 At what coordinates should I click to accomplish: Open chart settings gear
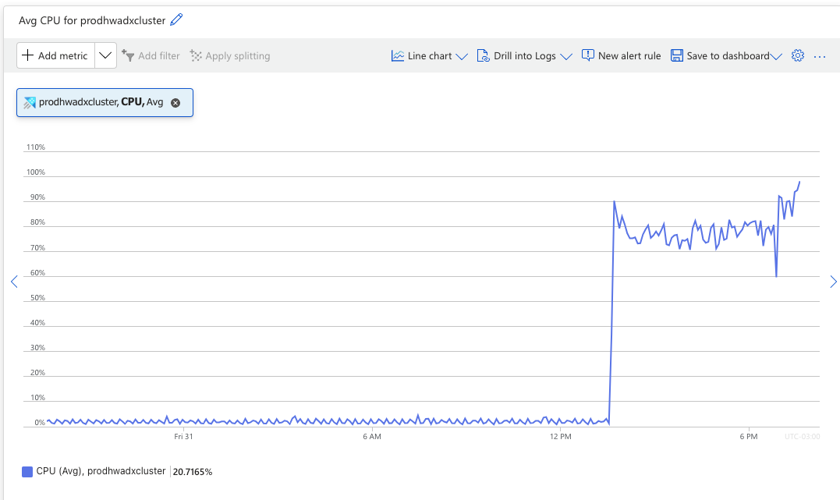798,55
